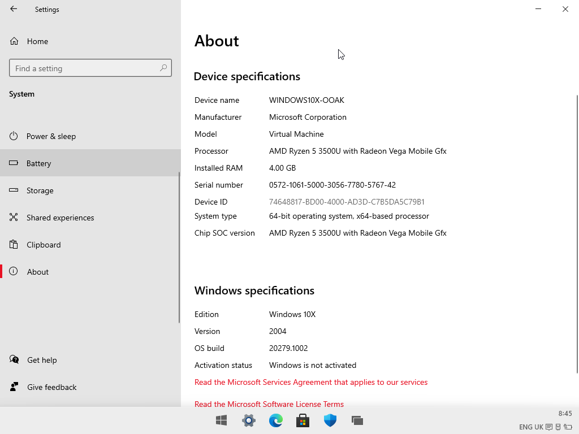Click the Microsoft Corporation manufacturer value
The image size is (579, 434).
[308, 118]
